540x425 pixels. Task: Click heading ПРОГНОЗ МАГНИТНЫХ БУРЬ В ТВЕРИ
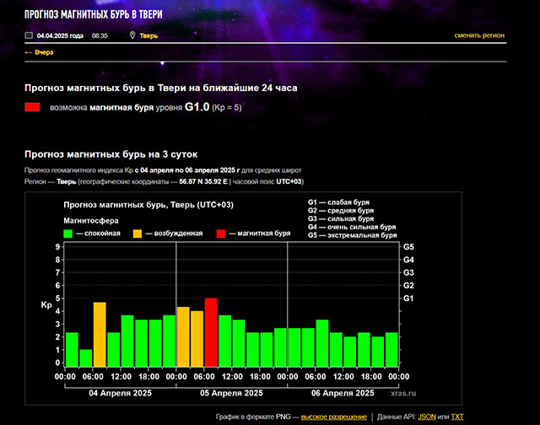click(94, 14)
